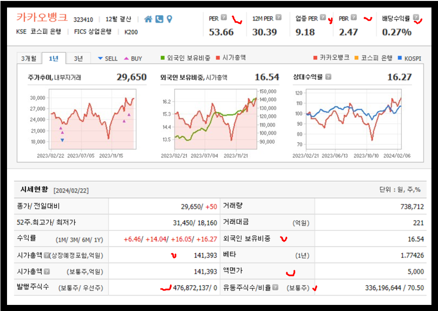
Task: Click the 거래대금 value 221
Action: (x=418, y=223)
